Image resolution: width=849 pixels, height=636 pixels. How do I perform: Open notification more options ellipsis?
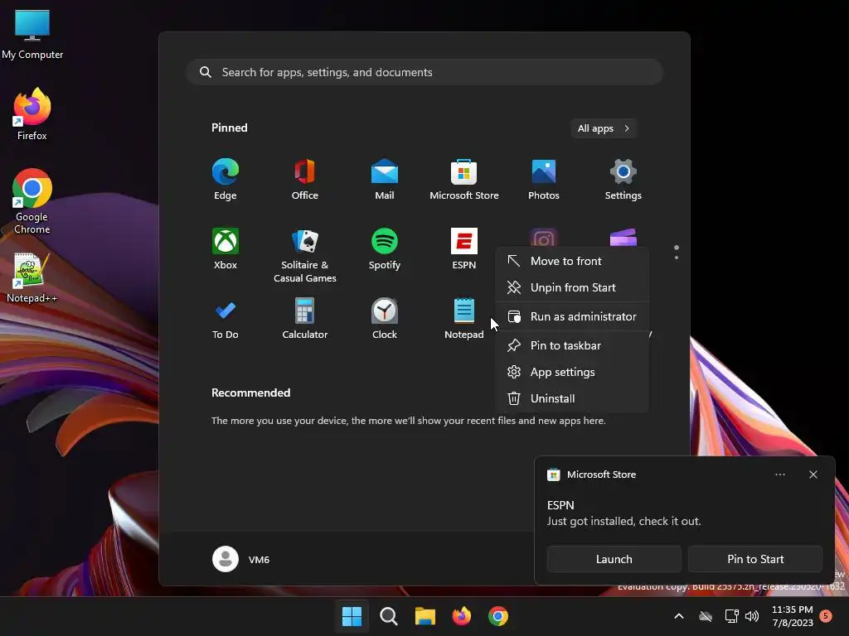(x=780, y=475)
